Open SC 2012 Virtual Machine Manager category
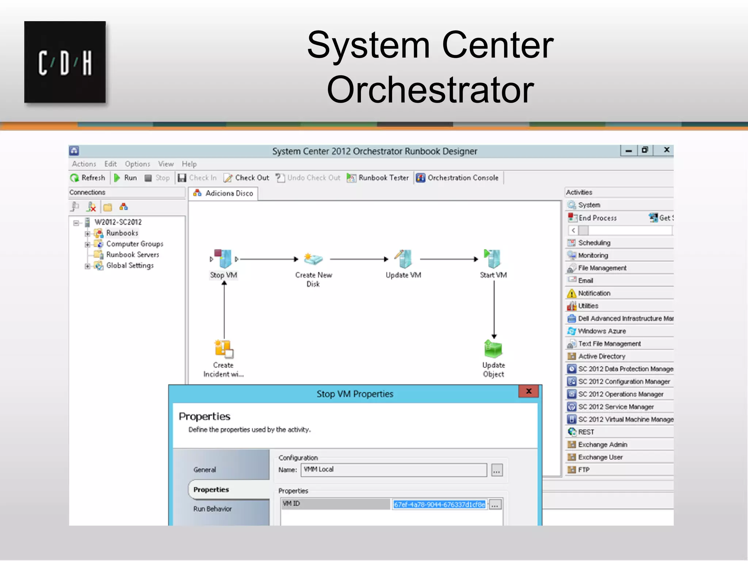Screen dimensions: 748x561 619,420
